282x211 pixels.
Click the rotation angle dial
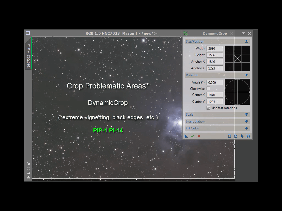pyautogui.click(x=237, y=92)
